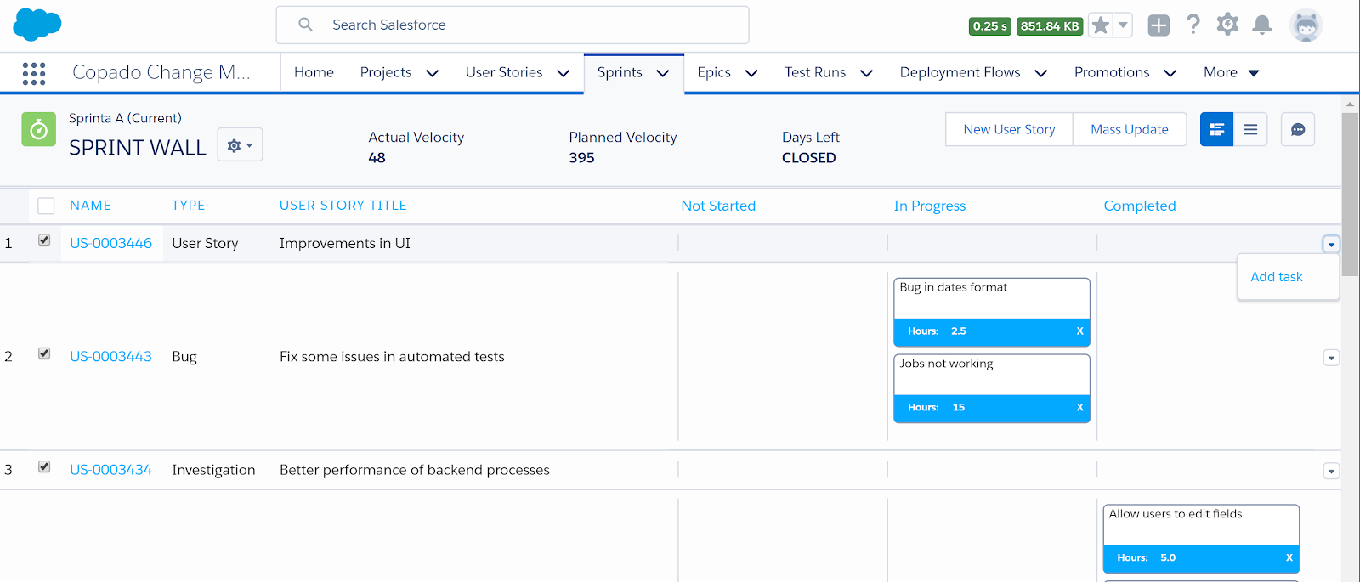Click the Mass Update button

pyautogui.click(x=1130, y=129)
